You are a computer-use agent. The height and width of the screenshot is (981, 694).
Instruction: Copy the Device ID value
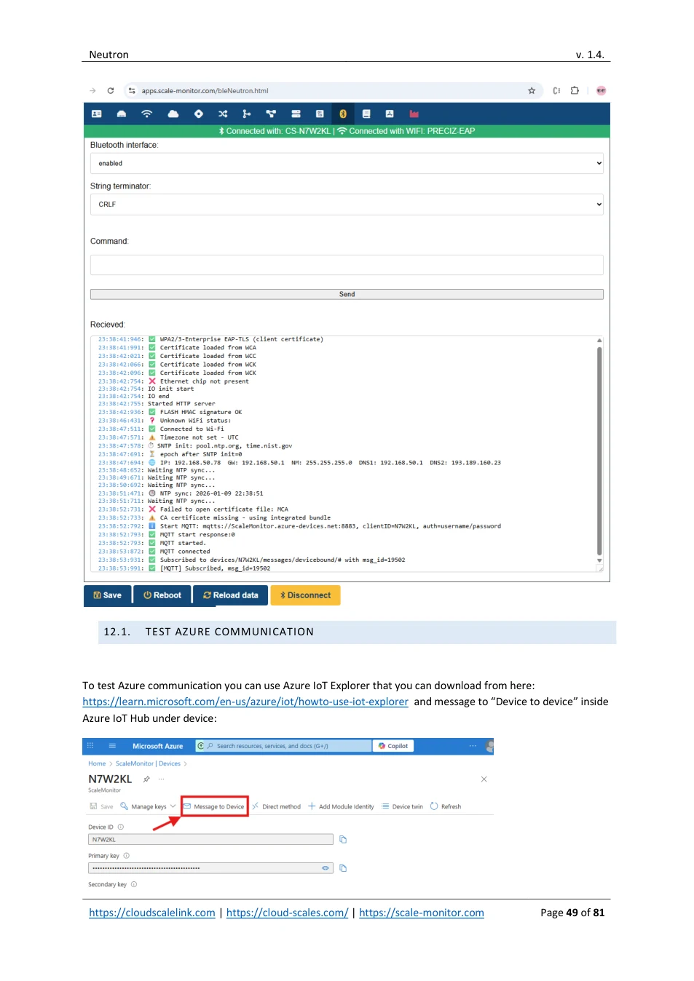coord(343,840)
